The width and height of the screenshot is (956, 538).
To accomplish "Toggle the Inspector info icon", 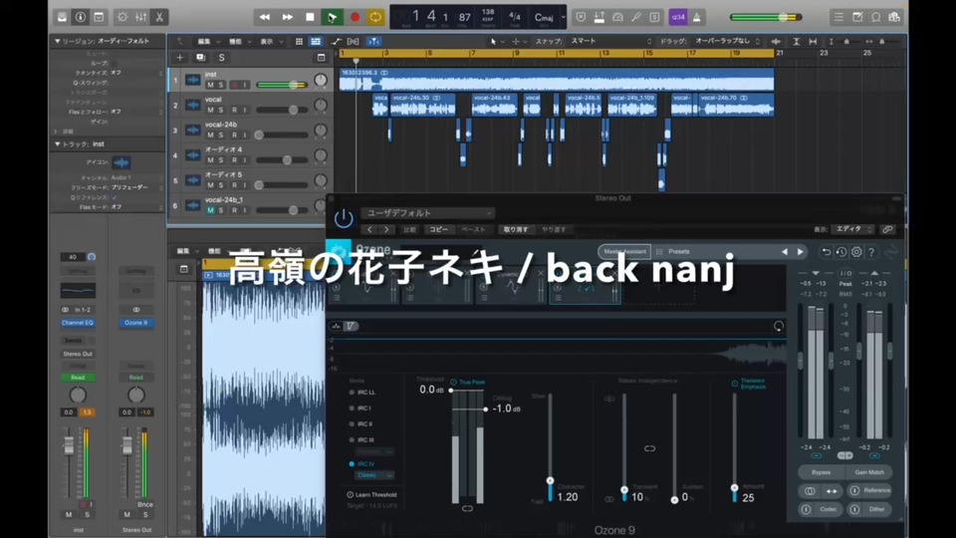I will coord(81,17).
